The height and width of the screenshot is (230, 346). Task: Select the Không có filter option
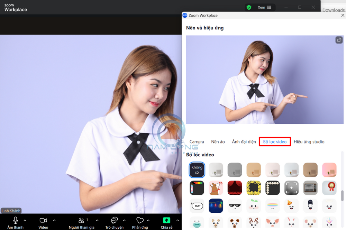tap(197, 170)
